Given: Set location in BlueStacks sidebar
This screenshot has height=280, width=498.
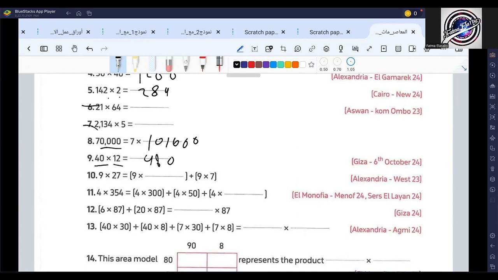Looking at the screenshot, I should click(x=493, y=169).
